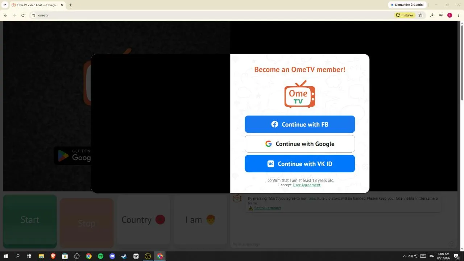
Task: Open the volume control in tray
Action: coord(410,256)
